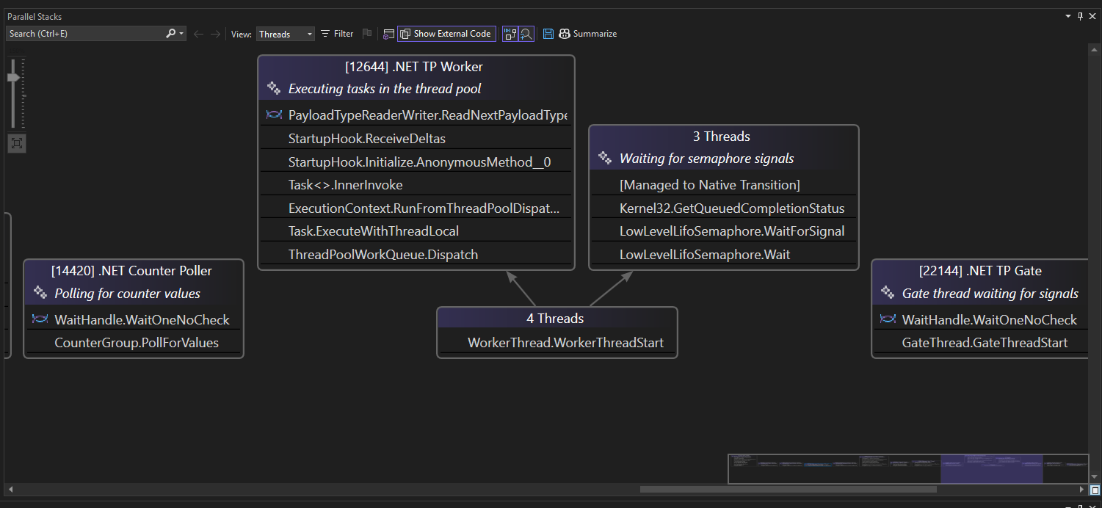Open the Filter menu
The image size is (1102, 508).
(x=337, y=34)
